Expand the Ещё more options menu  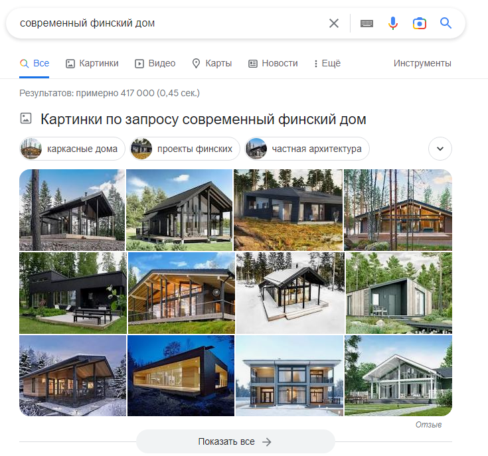(x=327, y=64)
